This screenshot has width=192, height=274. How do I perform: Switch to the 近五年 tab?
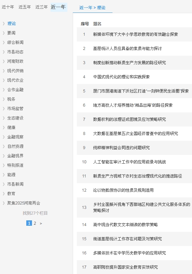click(25, 7)
